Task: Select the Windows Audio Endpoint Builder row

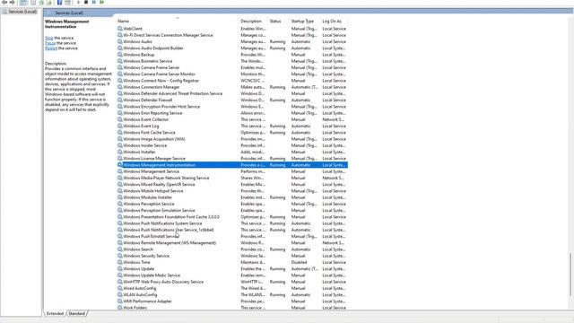Action: (232, 48)
